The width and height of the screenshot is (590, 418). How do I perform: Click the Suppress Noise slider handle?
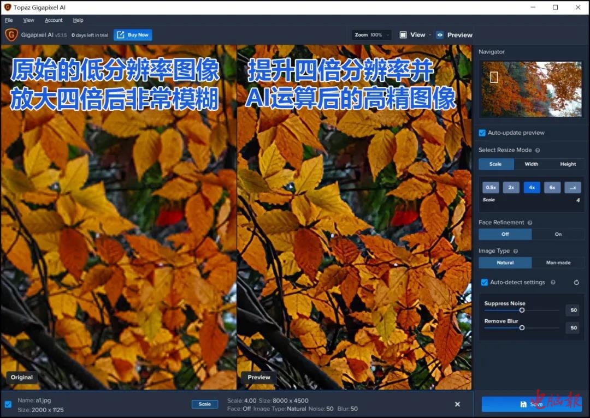coord(522,310)
